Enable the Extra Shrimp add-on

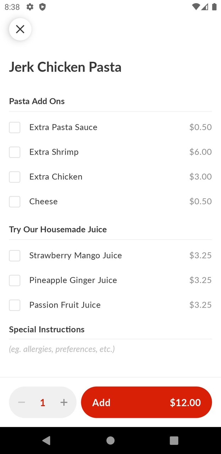[15, 152]
